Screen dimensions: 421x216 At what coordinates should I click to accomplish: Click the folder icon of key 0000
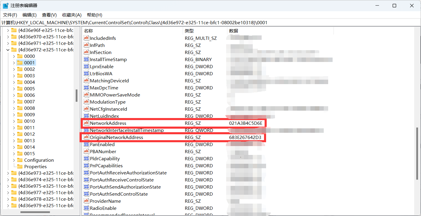tap(20, 56)
